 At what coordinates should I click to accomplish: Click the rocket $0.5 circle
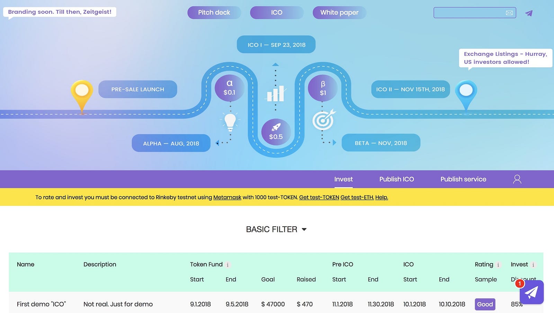276,132
